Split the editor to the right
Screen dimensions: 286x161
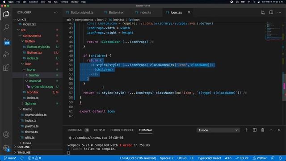coord(271,13)
